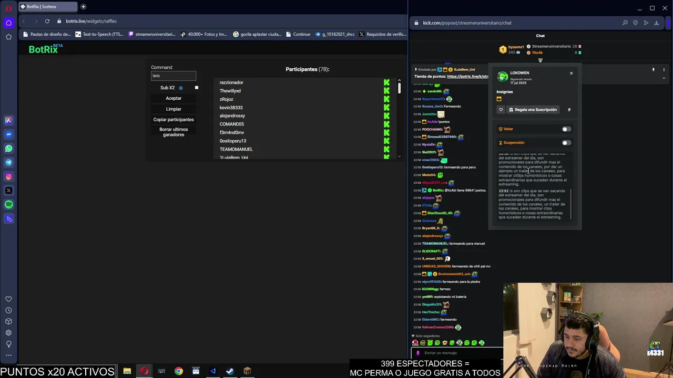Open Opera start page home icon
This screenshot has width=673, height=378.
[x=8, y=23]
